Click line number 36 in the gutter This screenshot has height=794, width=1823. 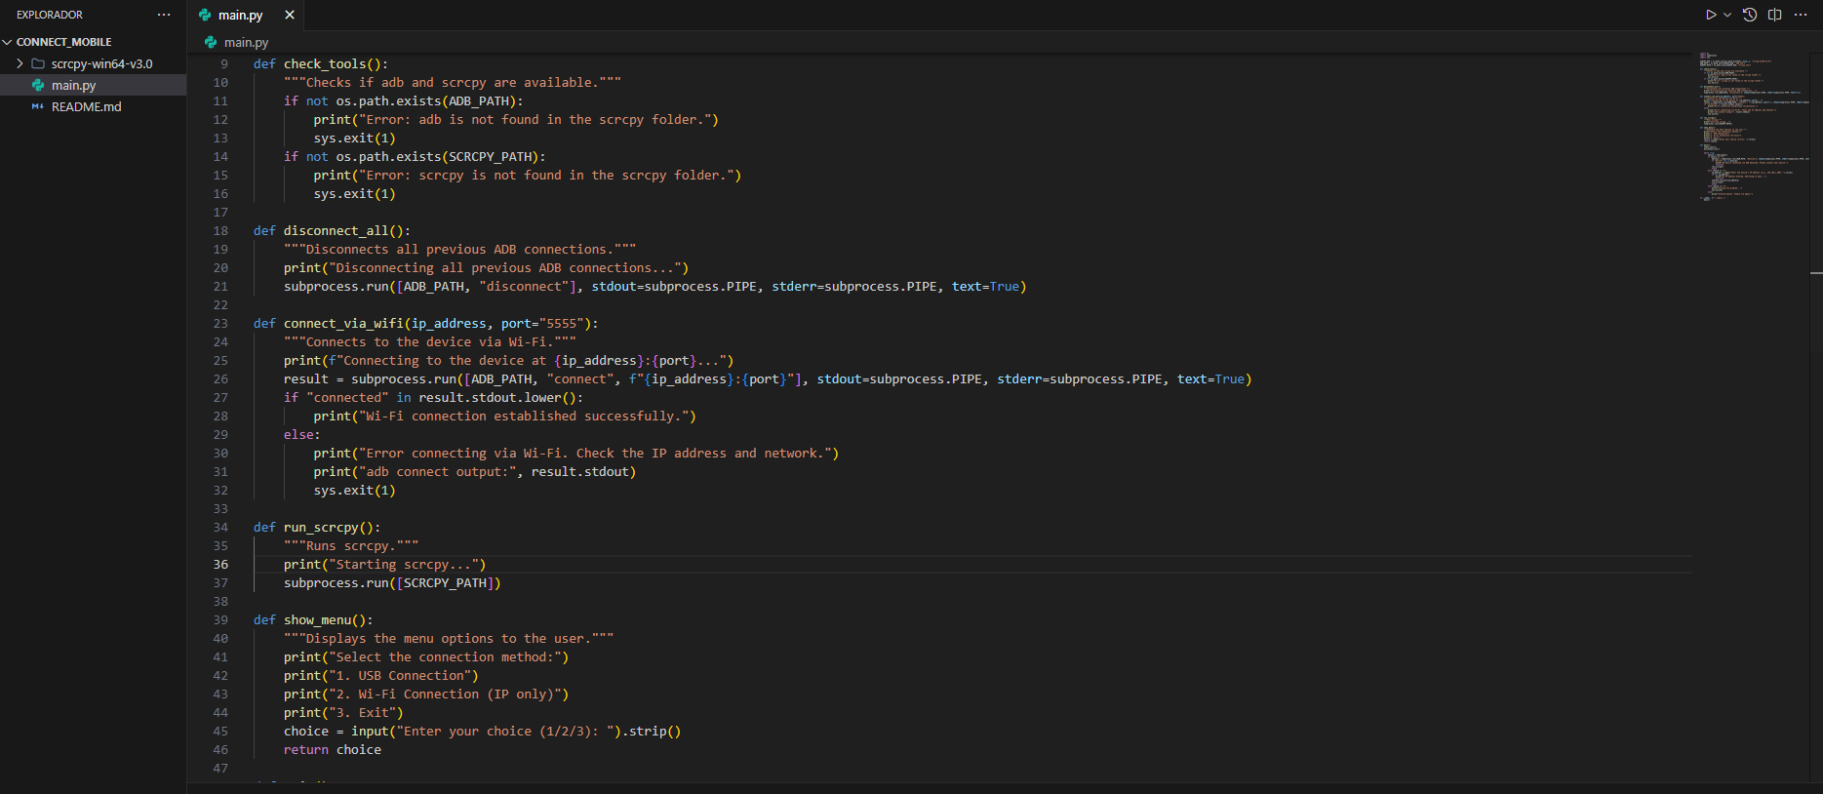tap(221, 564)
